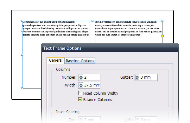Click the Inset Spacing group label
Viewport: 190px width, 123px height.
(68, 112)
